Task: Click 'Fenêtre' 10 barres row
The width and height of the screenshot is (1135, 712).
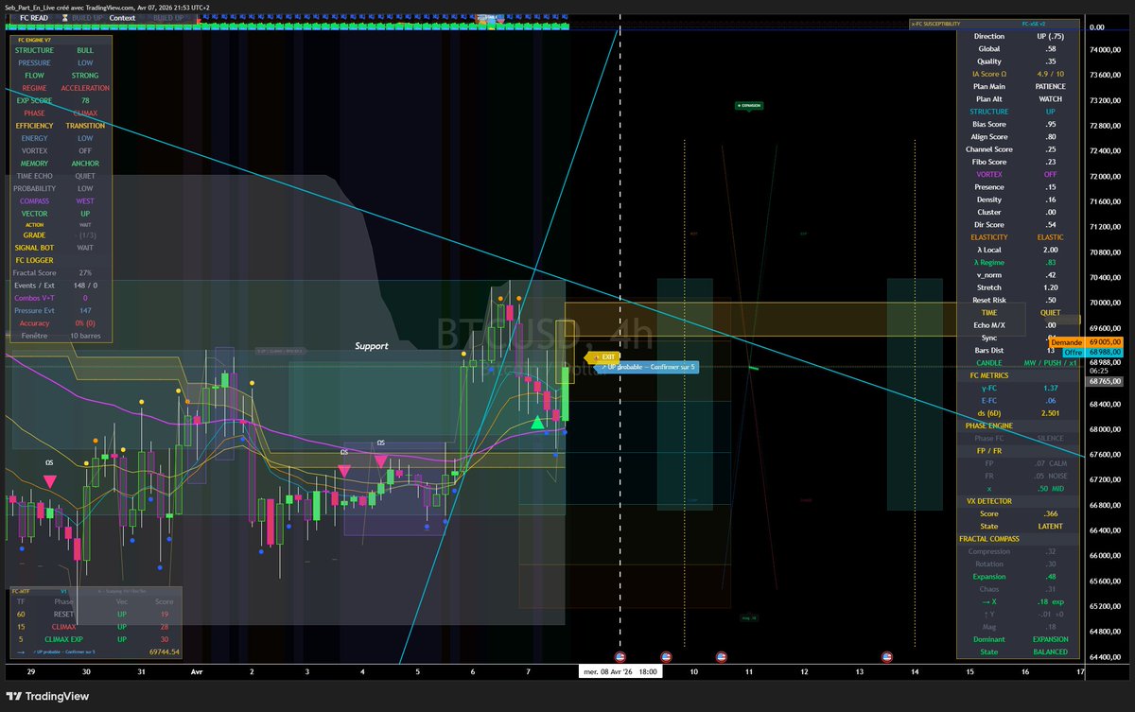Action: 60,336
